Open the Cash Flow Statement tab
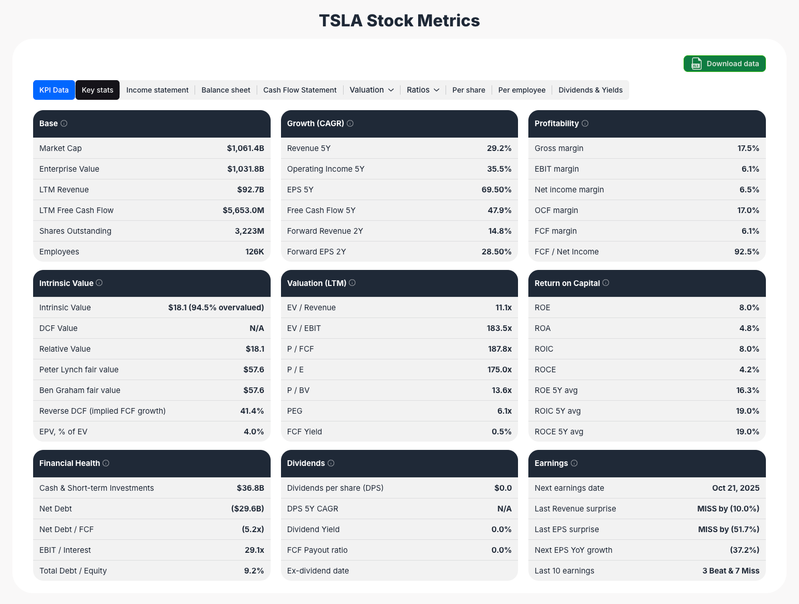Screen dimensions: 799x604 pos(300,89)
